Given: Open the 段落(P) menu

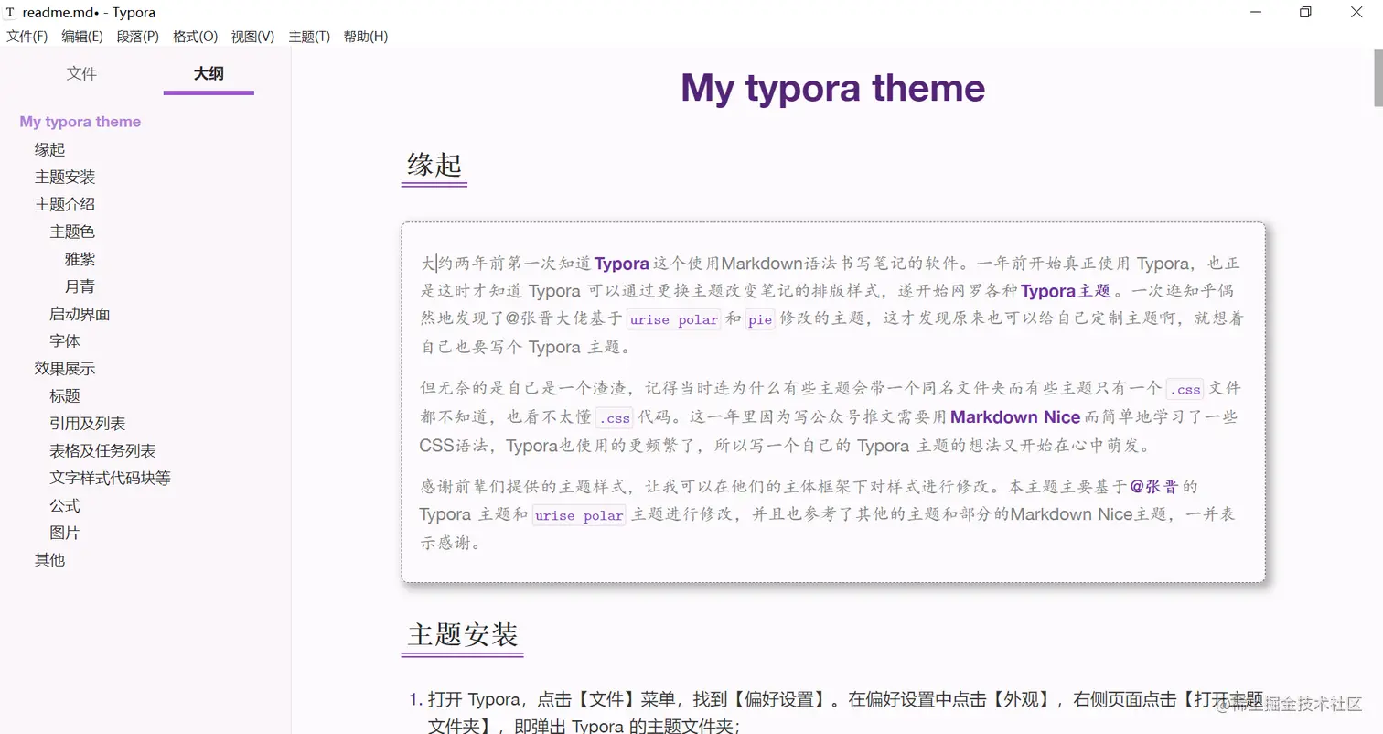Looking at the screenshot, I should point(138,37).
